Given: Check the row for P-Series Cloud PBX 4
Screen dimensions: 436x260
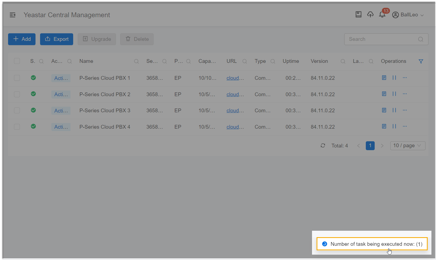Looking at the screenshot, I should (x=17, y=127).
